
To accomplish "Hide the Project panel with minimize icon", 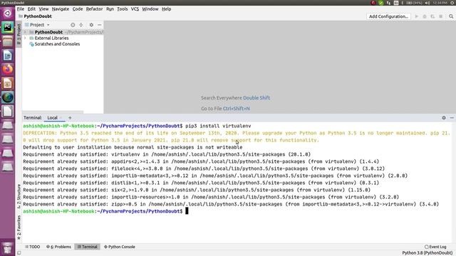I will 100,25.
